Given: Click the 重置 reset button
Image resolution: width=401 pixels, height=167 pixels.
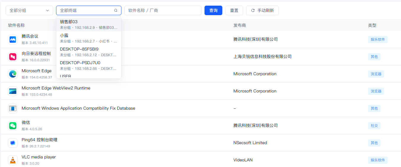Looking at the screenshot, I should [234, 10].
